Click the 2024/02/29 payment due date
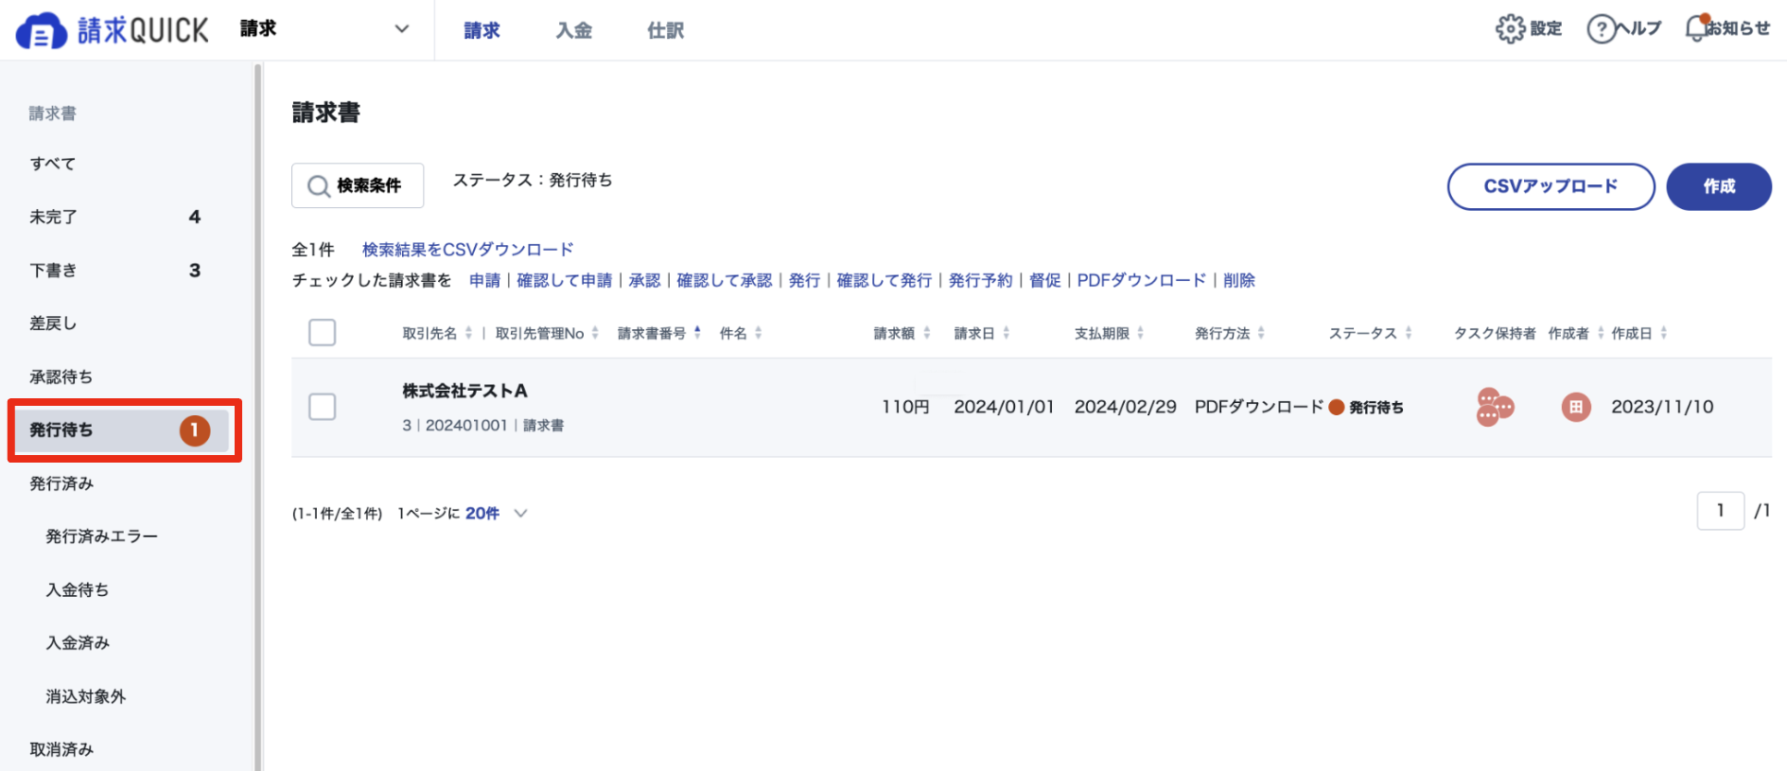The width and height of the screenshot is (1787, 771). 1125,407
